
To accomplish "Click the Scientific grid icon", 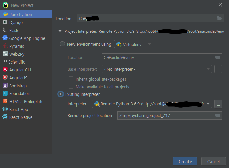I will [x=5, y=62].
